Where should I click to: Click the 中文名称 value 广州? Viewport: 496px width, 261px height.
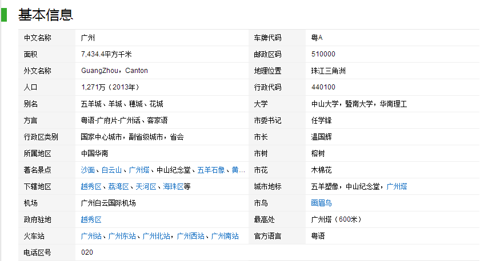(87, 38)
